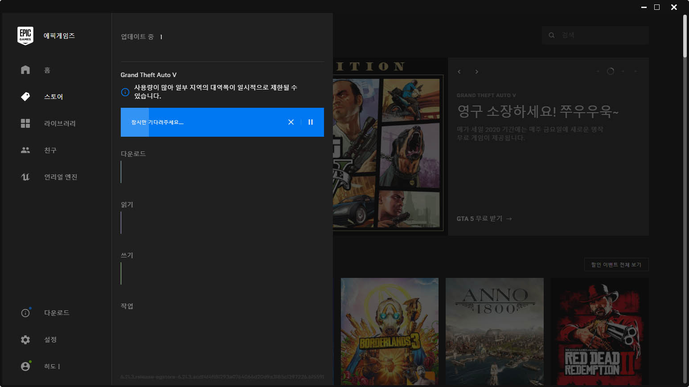The image size is (689, 387).
Task: Click the vertical scrollbar thumb
Action: click(685, 36)
